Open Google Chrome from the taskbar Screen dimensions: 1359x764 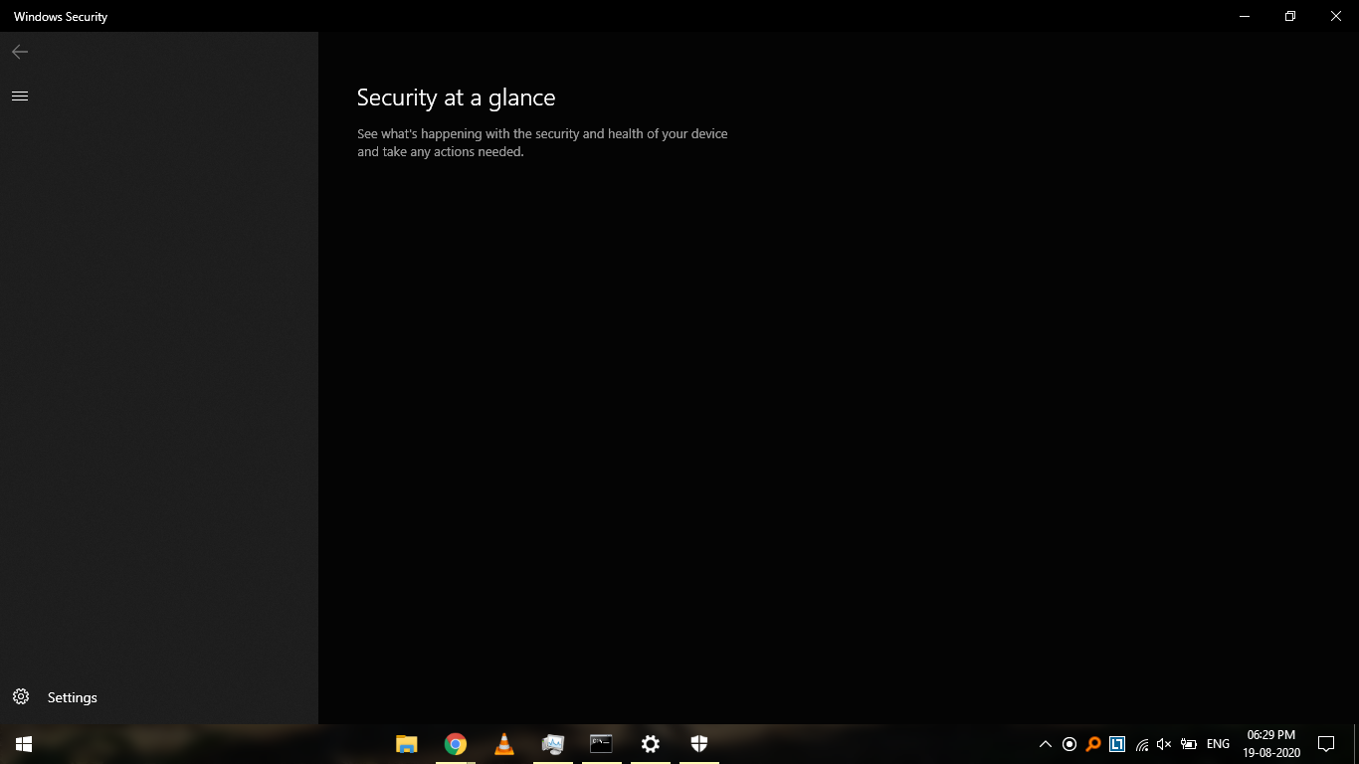[x=456, y=744]
